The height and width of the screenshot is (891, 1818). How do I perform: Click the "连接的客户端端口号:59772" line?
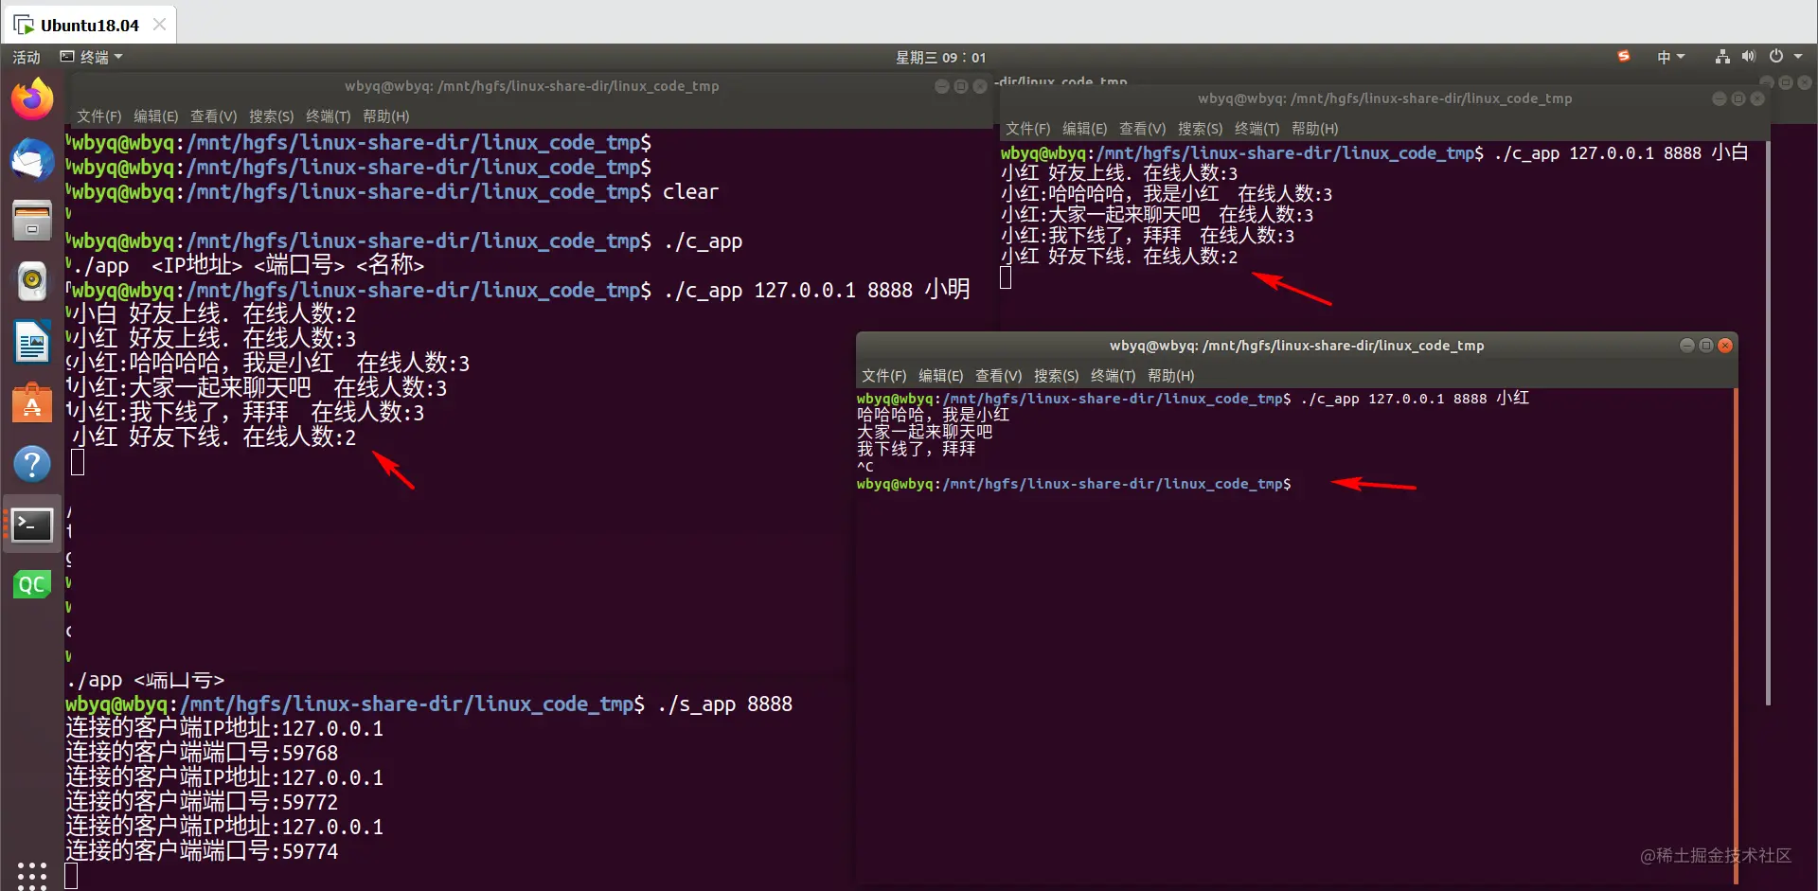[202, 802]
